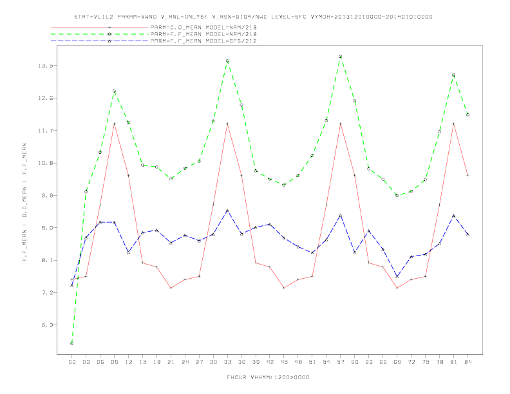The width and height of the screenshot is (510, 394).
Task: Click red plus low marker at hour 45
Action: pos(284,288)
